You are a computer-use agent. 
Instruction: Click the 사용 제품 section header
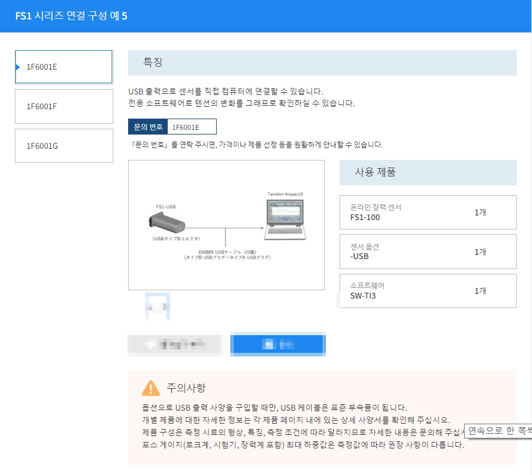pos(427,172)
